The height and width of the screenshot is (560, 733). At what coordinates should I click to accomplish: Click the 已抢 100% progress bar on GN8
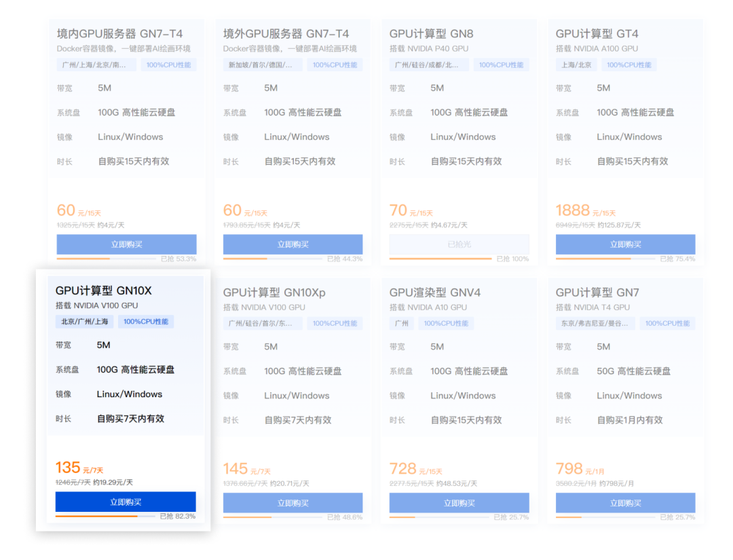[x=440, y=259]
